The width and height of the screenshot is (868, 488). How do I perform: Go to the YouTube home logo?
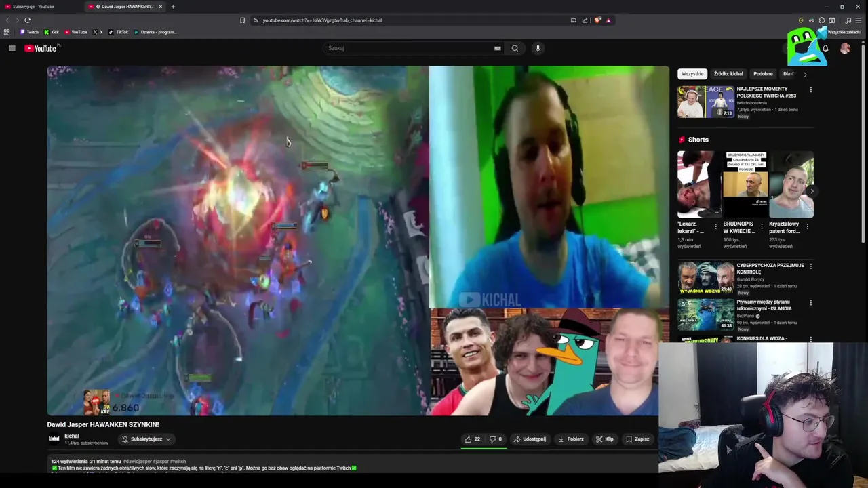pos(42,48)
